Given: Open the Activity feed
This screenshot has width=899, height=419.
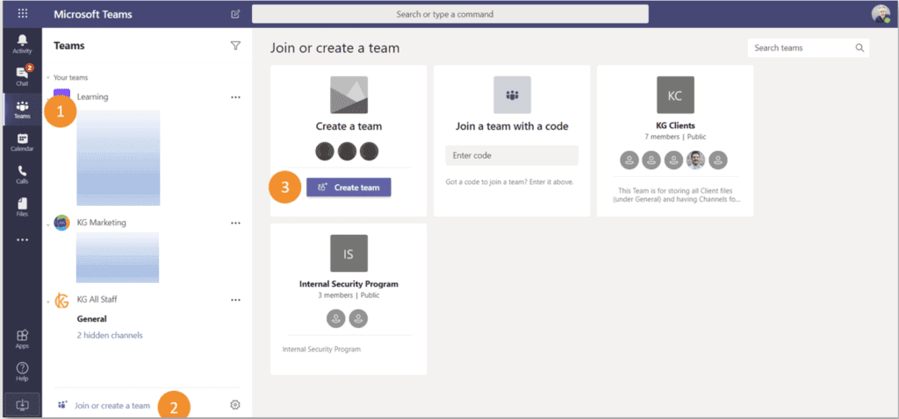Looking at the screenshot, I should 22,44.
